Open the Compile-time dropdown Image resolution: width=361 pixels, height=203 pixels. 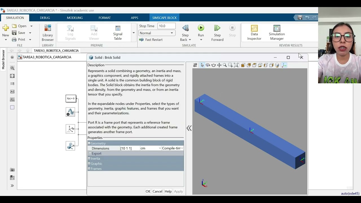[173, 148]
